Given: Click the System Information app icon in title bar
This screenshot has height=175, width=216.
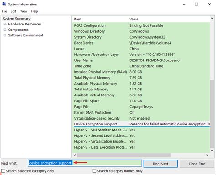Looking at the screenshot, I should point(4,4).
